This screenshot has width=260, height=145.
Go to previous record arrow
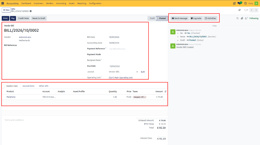pyautogui.click(x=252, y=10)
